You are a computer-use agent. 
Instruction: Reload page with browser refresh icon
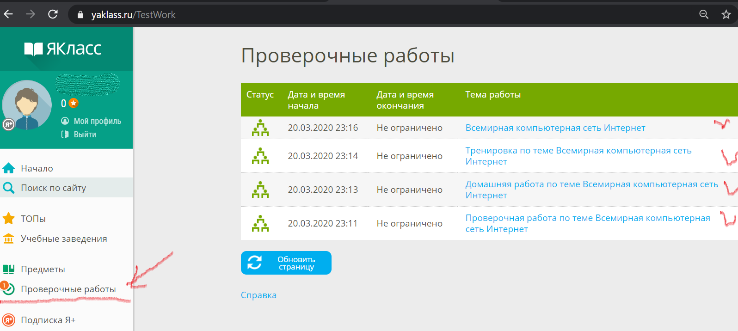click(53, 14)
